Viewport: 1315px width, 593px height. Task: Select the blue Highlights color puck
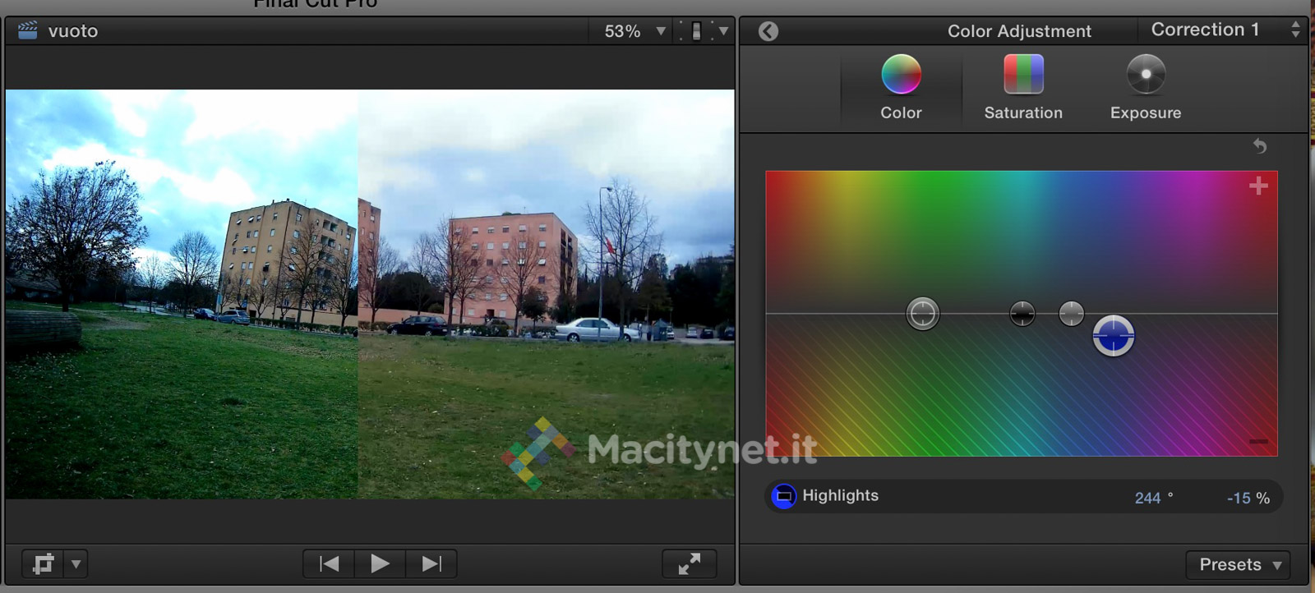tap(1113, 335)
